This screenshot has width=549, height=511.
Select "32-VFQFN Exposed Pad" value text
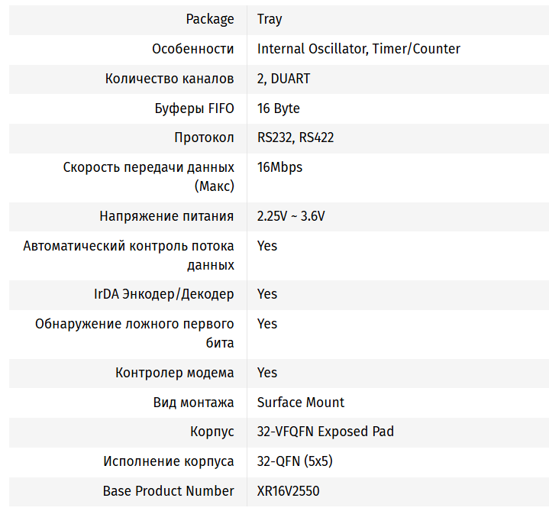tap(325, 432)
